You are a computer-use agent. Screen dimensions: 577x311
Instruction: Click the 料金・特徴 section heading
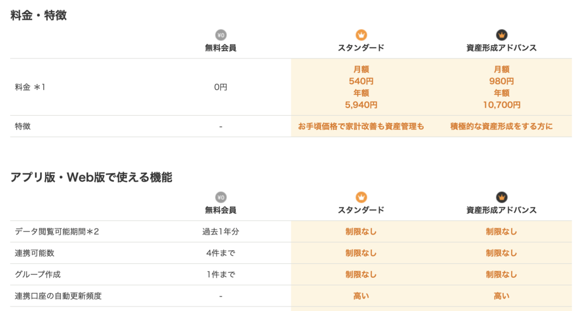(x=38, y=15)
